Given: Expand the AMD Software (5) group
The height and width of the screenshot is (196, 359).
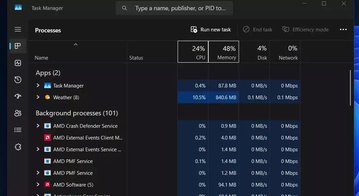Looking at the screenshot, I should (38, 184).
